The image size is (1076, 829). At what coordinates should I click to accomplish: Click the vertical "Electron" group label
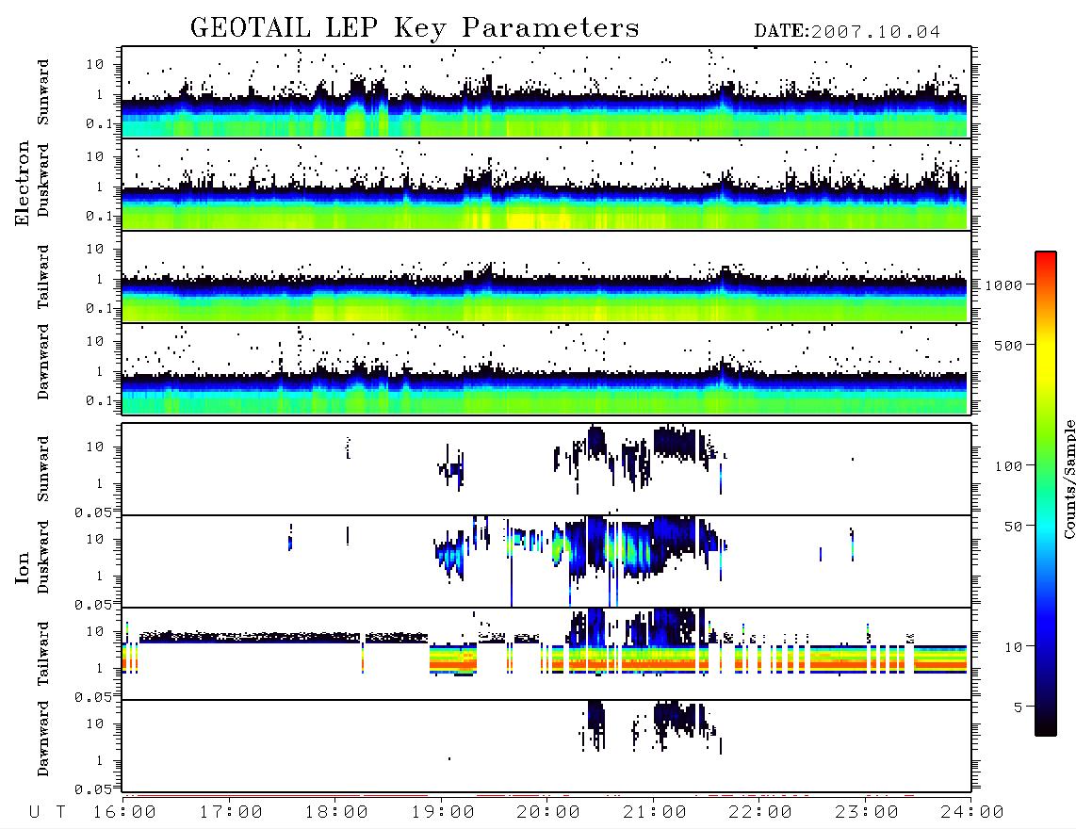pos(23,184)
